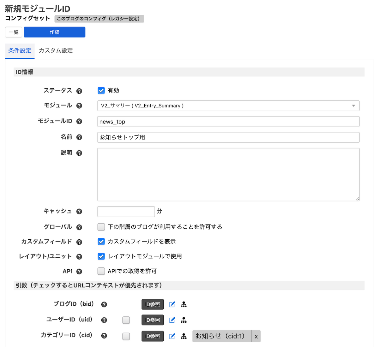
Task: Click help icon next to API label
Action: coord(79,272)
